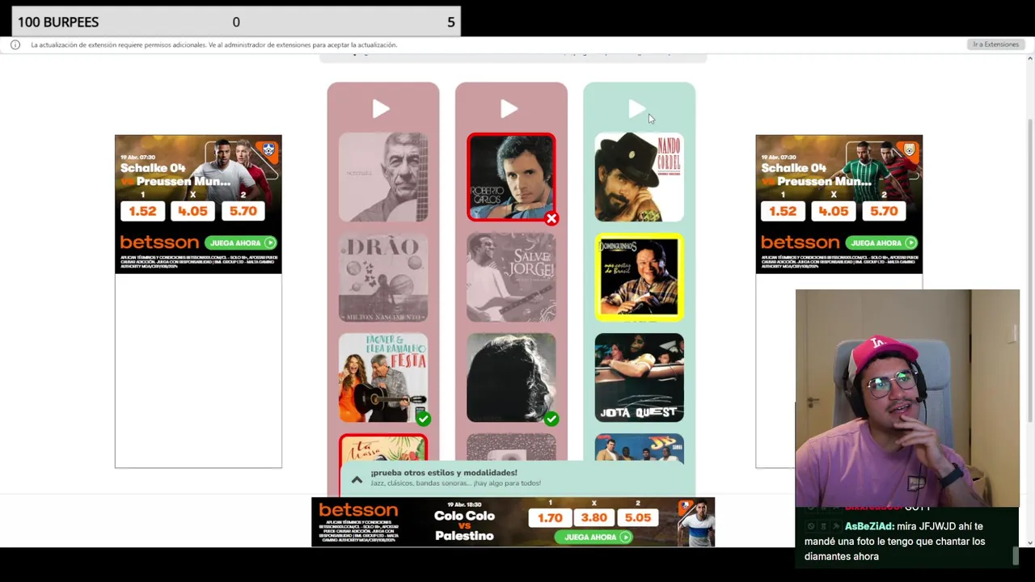The image size is (1035, 582).
Task: Click the 4.05 odds in right ad
Action: (833, 211)
